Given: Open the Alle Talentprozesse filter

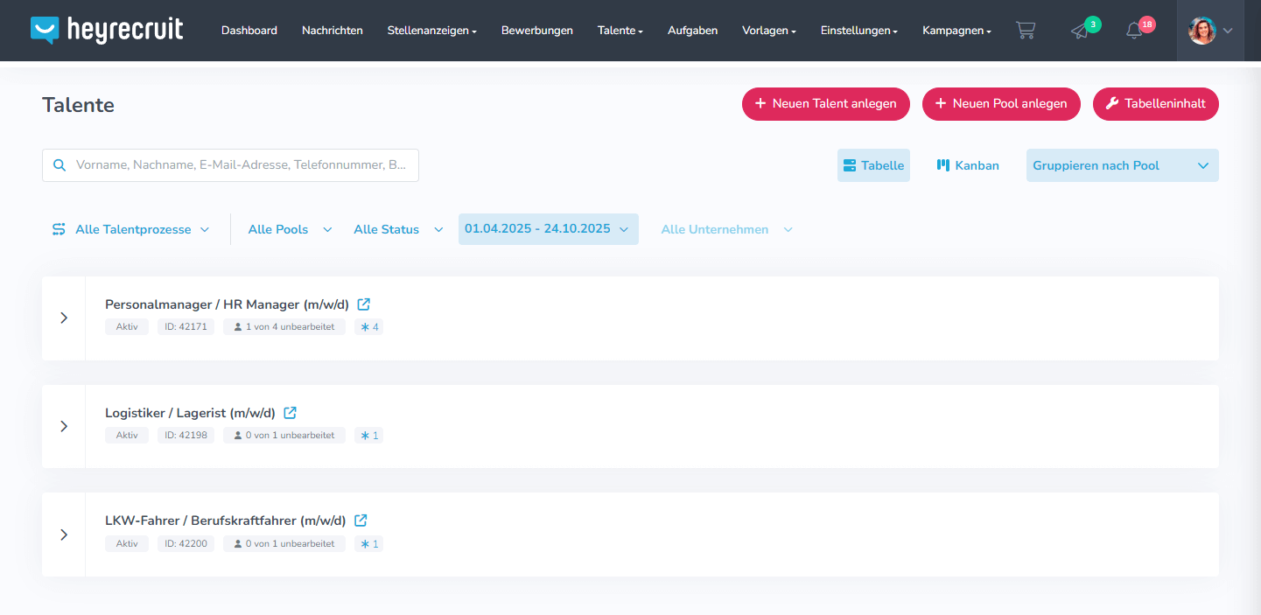Looking at the screenshot, I should (131, 229).
